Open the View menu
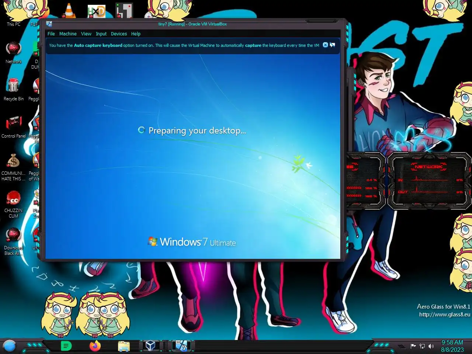472x354 pixels. click(x=86, y=34)
